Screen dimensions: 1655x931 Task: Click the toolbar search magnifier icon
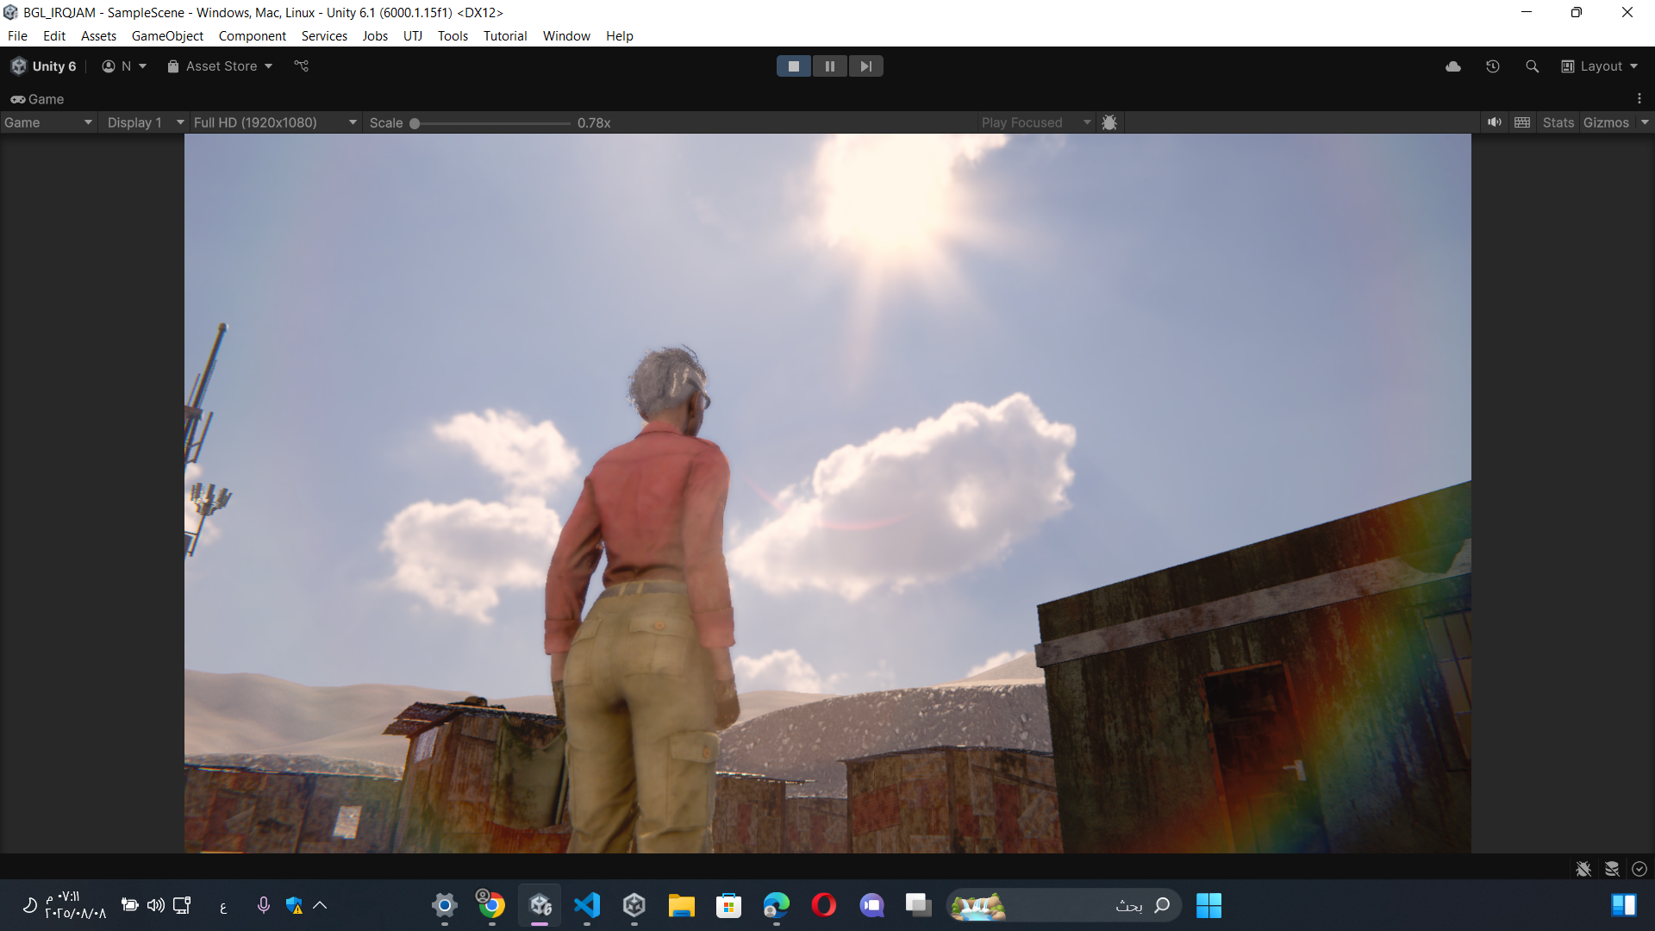[x=1532, y=66]
